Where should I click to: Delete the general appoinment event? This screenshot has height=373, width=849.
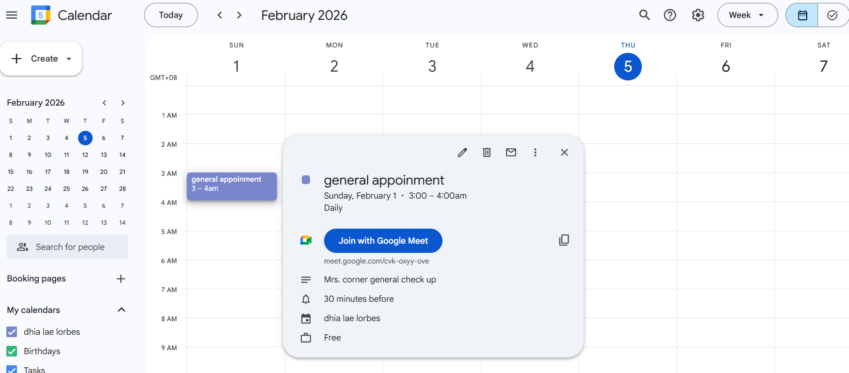pos(487,153)
